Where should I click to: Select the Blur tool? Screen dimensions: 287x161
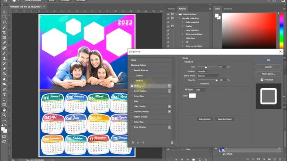[4, 79]
